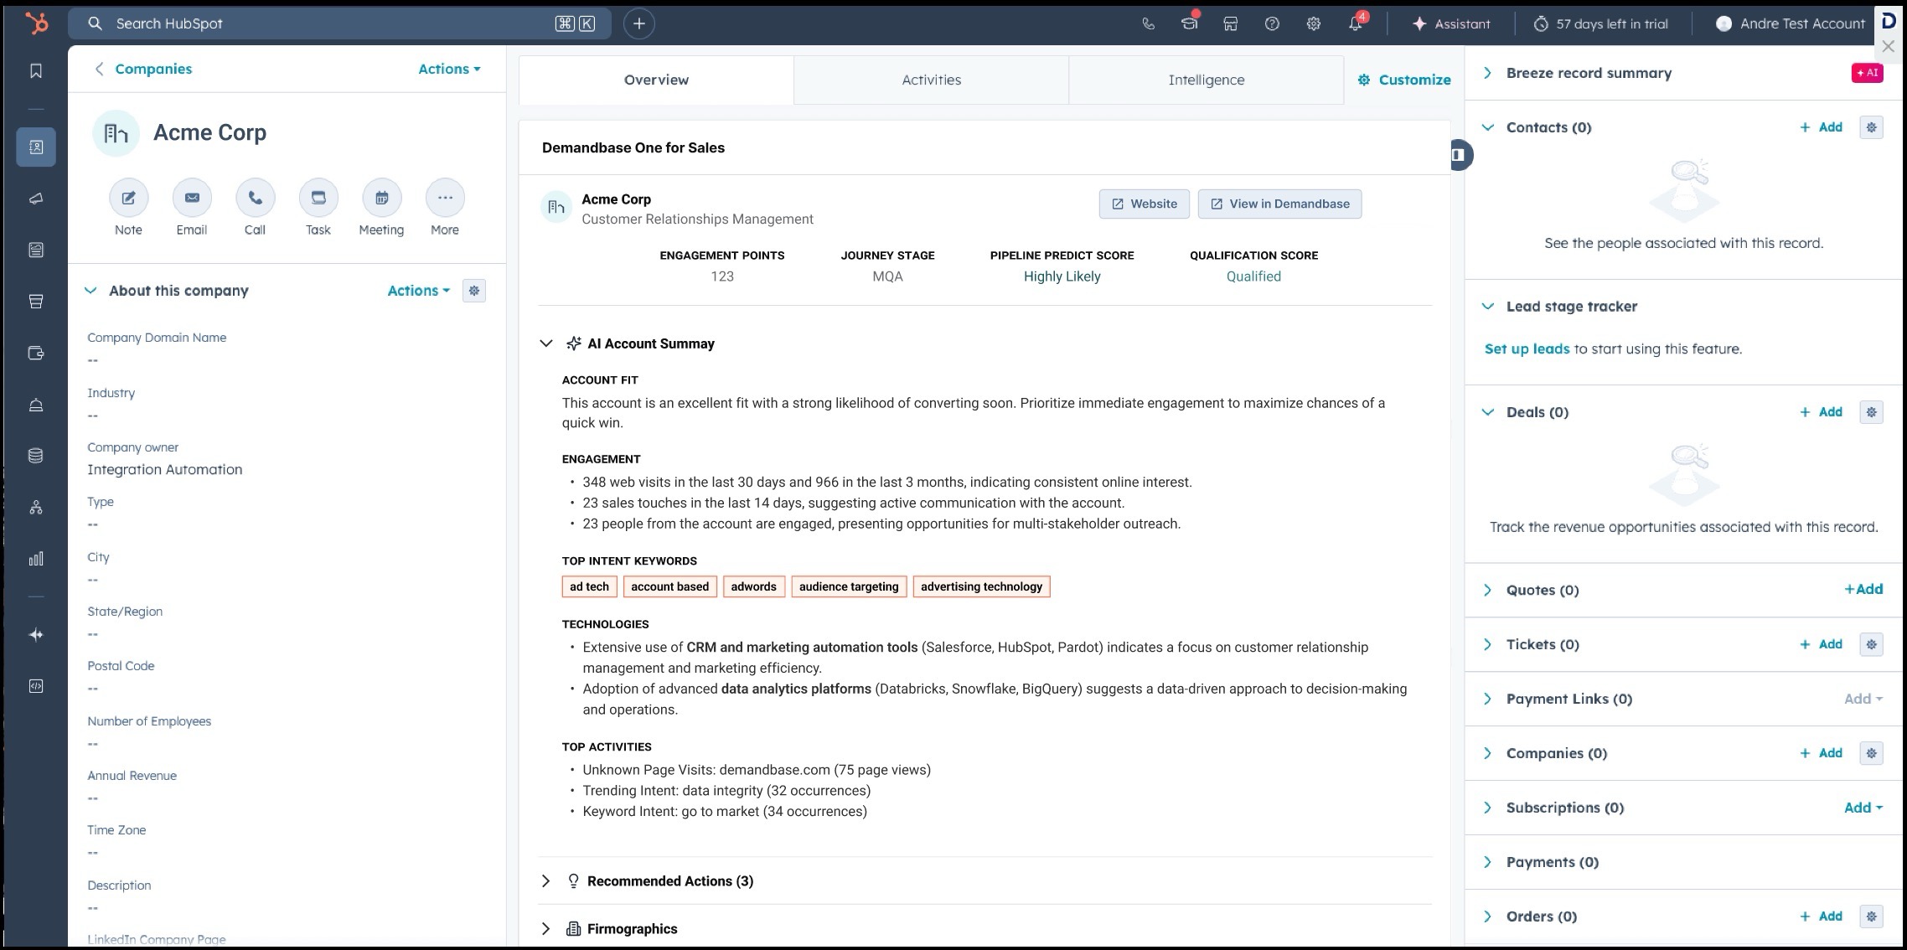
Task: Open the Breeze sparkle icon in left navigation
Action: coord(36,635)
